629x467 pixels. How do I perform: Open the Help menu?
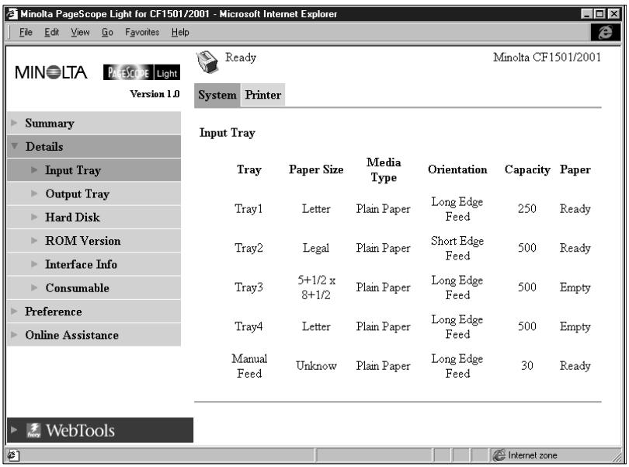coord(180,32)
